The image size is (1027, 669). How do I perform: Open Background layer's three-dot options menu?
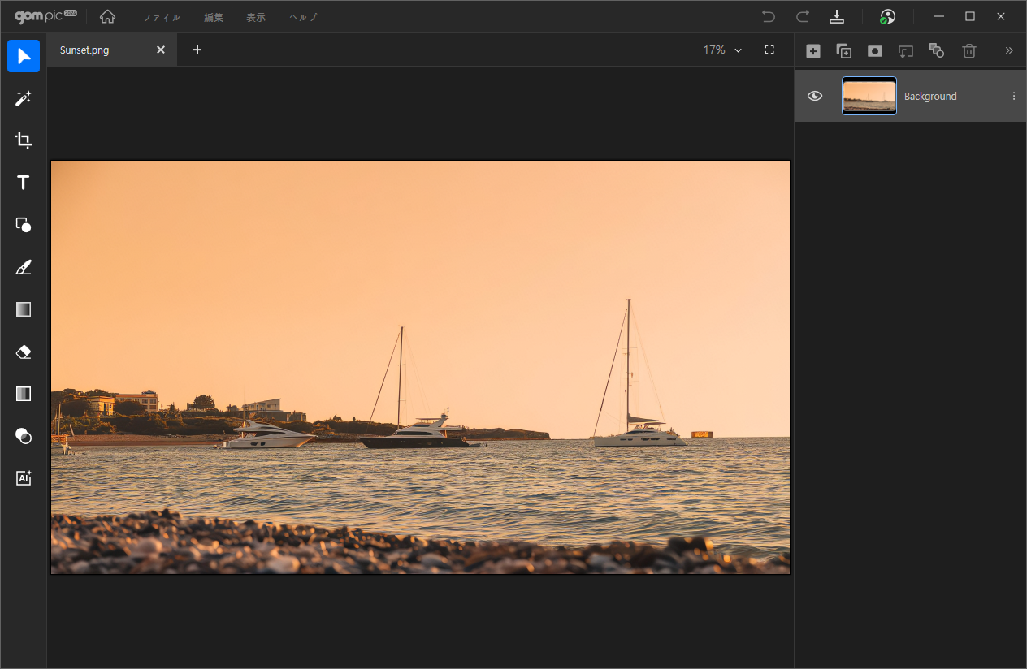1013,96
